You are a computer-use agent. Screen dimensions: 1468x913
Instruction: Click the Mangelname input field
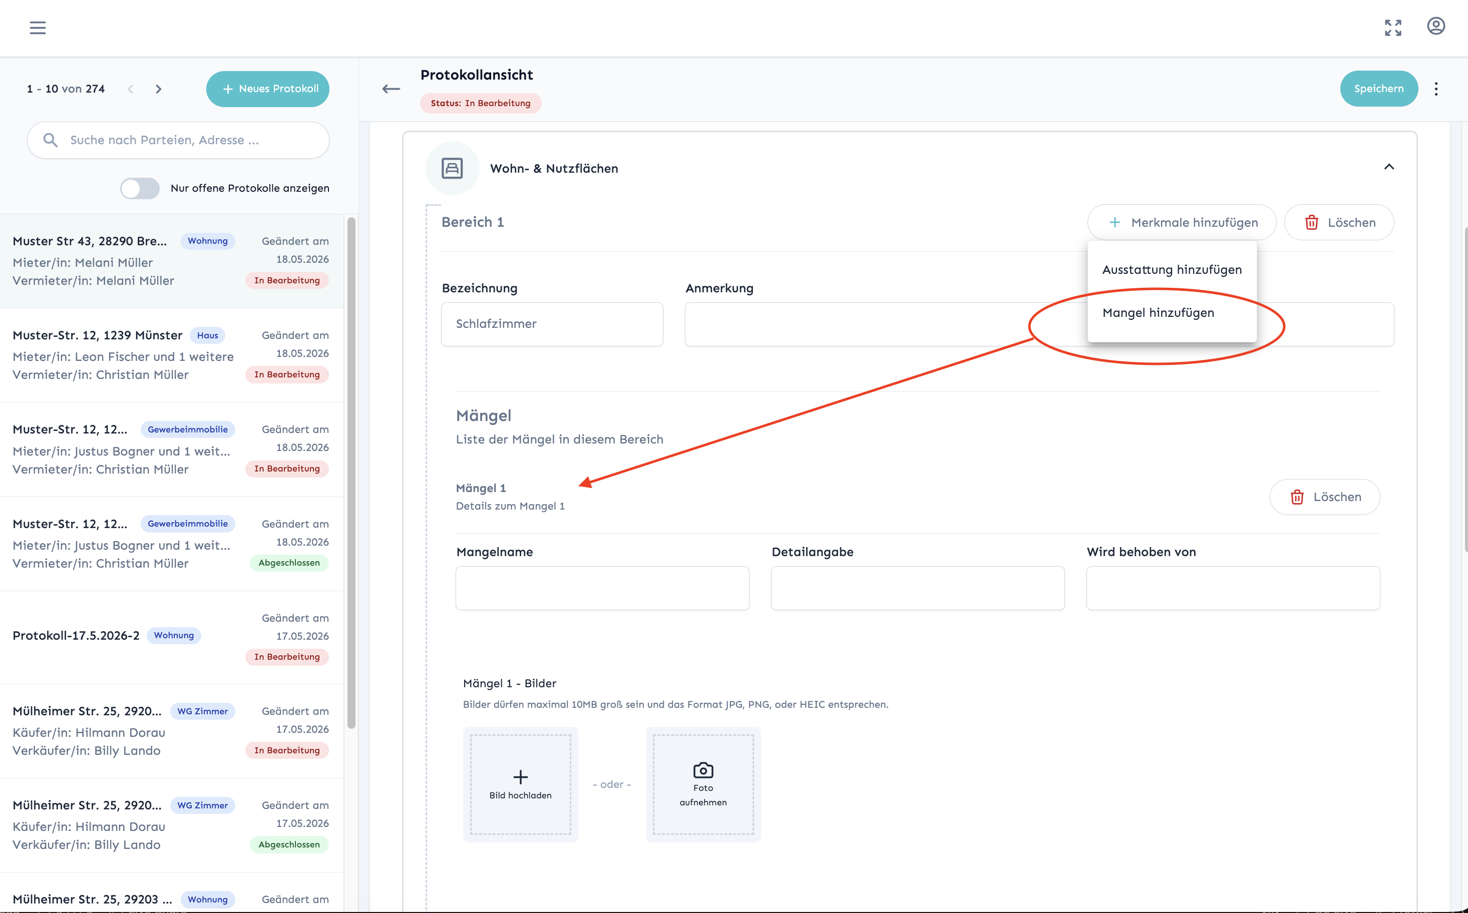pos(602,588)
